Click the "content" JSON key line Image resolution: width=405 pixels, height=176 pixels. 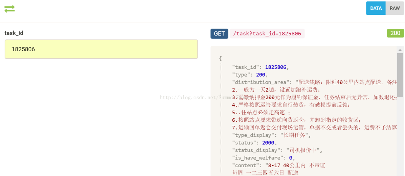(278, 165)
